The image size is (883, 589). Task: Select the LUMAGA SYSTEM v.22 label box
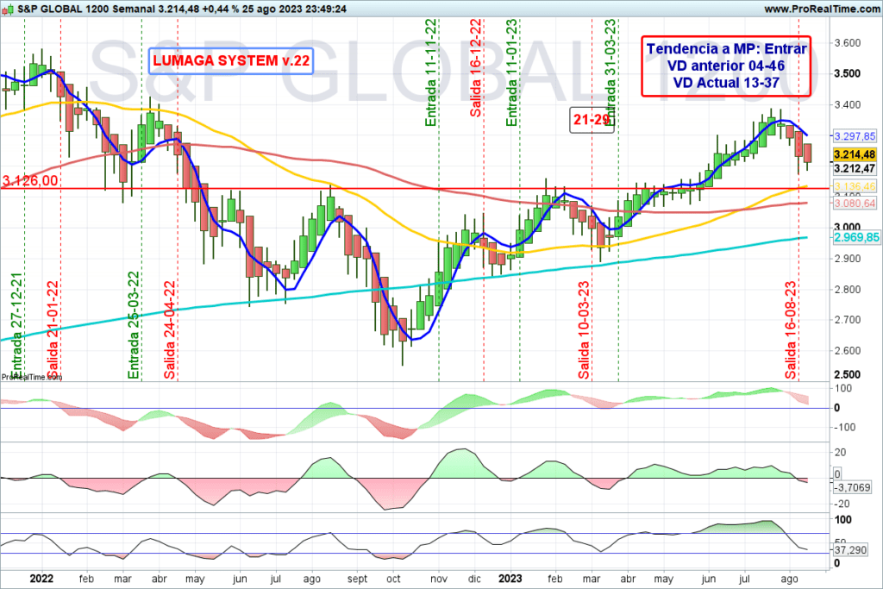point(231,61)
